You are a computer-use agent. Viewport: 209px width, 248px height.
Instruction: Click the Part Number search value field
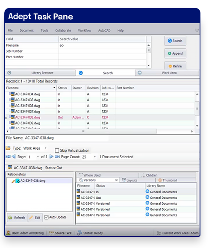(x=103, y=57)
